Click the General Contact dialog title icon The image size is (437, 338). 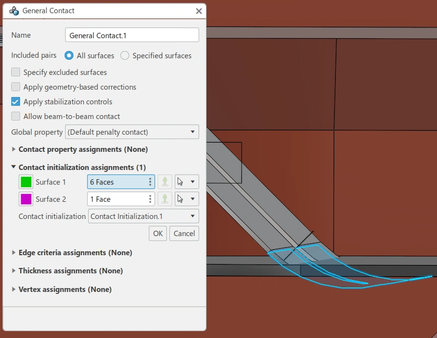(14, 11)
